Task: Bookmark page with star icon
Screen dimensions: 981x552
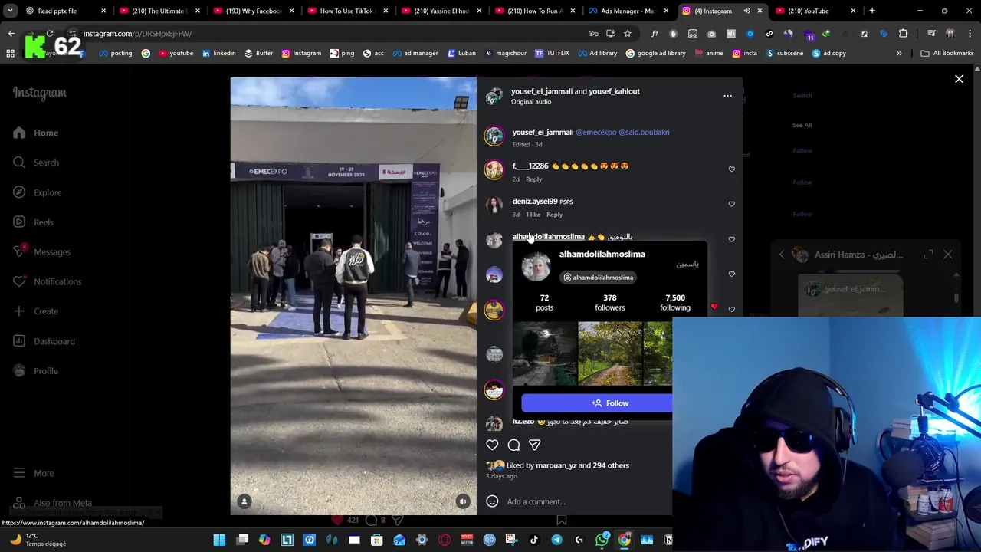Action: pos(627,34)
